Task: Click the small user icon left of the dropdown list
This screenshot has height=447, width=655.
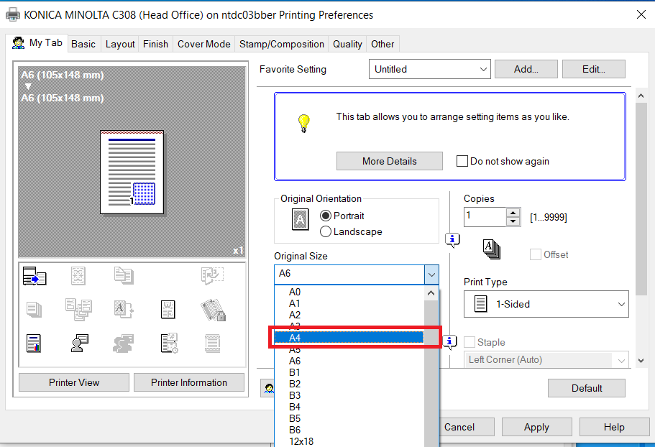Action: (269, 388)
